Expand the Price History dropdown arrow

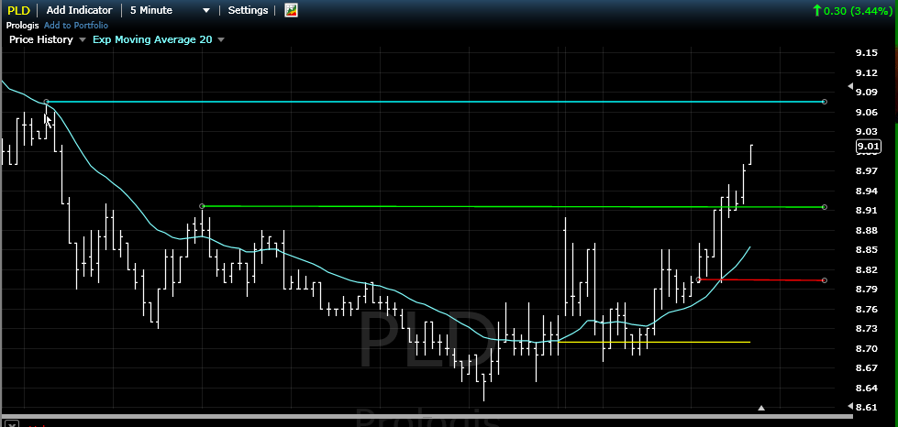[x=82, y=39]
